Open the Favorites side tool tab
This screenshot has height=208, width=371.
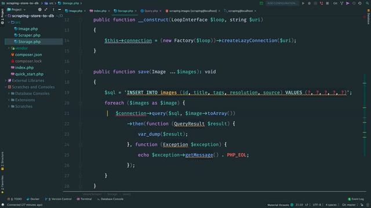2,184
